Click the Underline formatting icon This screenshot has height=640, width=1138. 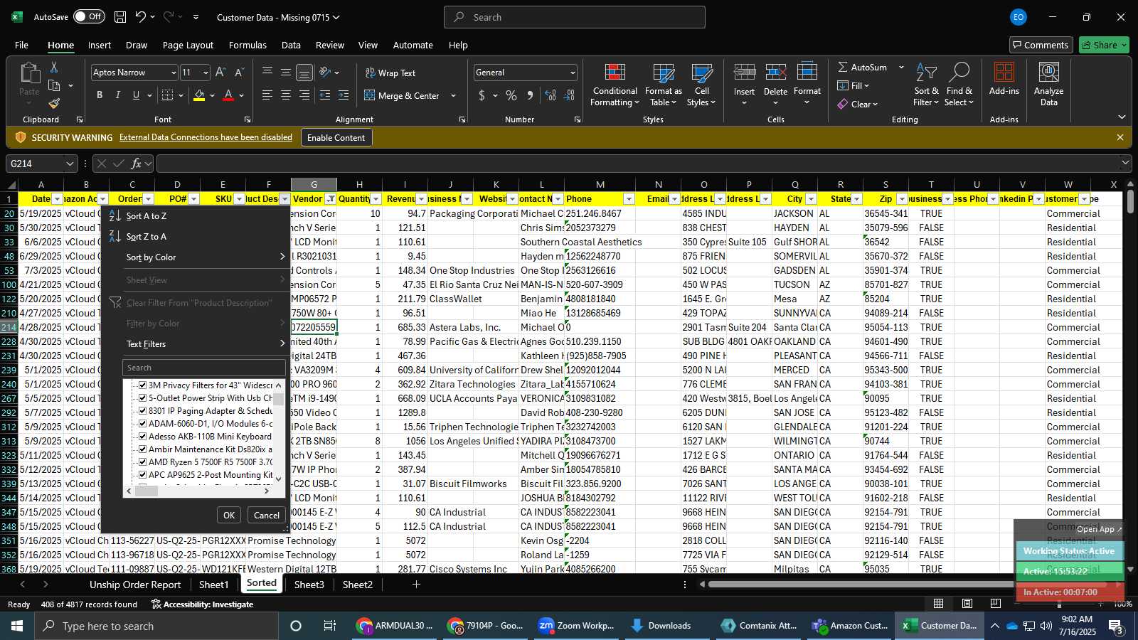[135, 95]
